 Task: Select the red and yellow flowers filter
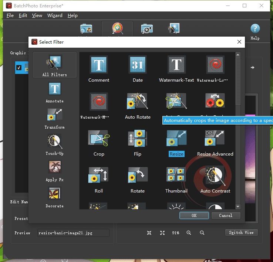tap(215, 101)
